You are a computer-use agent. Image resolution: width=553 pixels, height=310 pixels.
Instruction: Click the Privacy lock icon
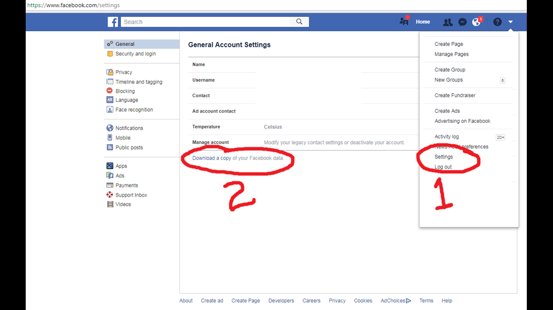(x=110, y=72)
